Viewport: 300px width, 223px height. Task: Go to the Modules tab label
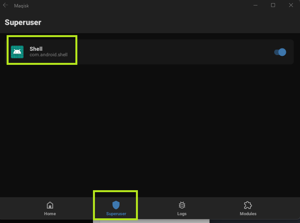pos(248,214)
